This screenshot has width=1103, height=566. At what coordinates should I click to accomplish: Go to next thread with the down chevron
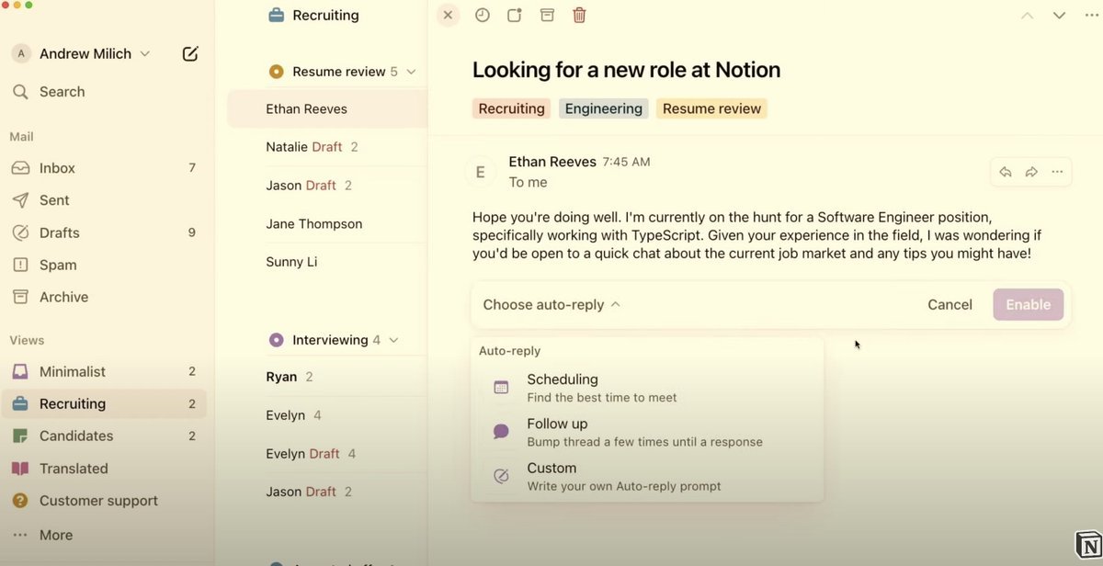pos(1059,16)
